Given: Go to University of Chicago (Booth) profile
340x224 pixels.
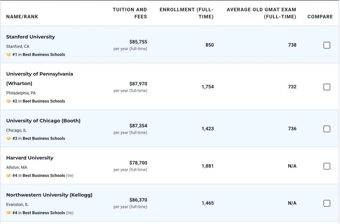Looking at the screenshot, I should 43,121.
